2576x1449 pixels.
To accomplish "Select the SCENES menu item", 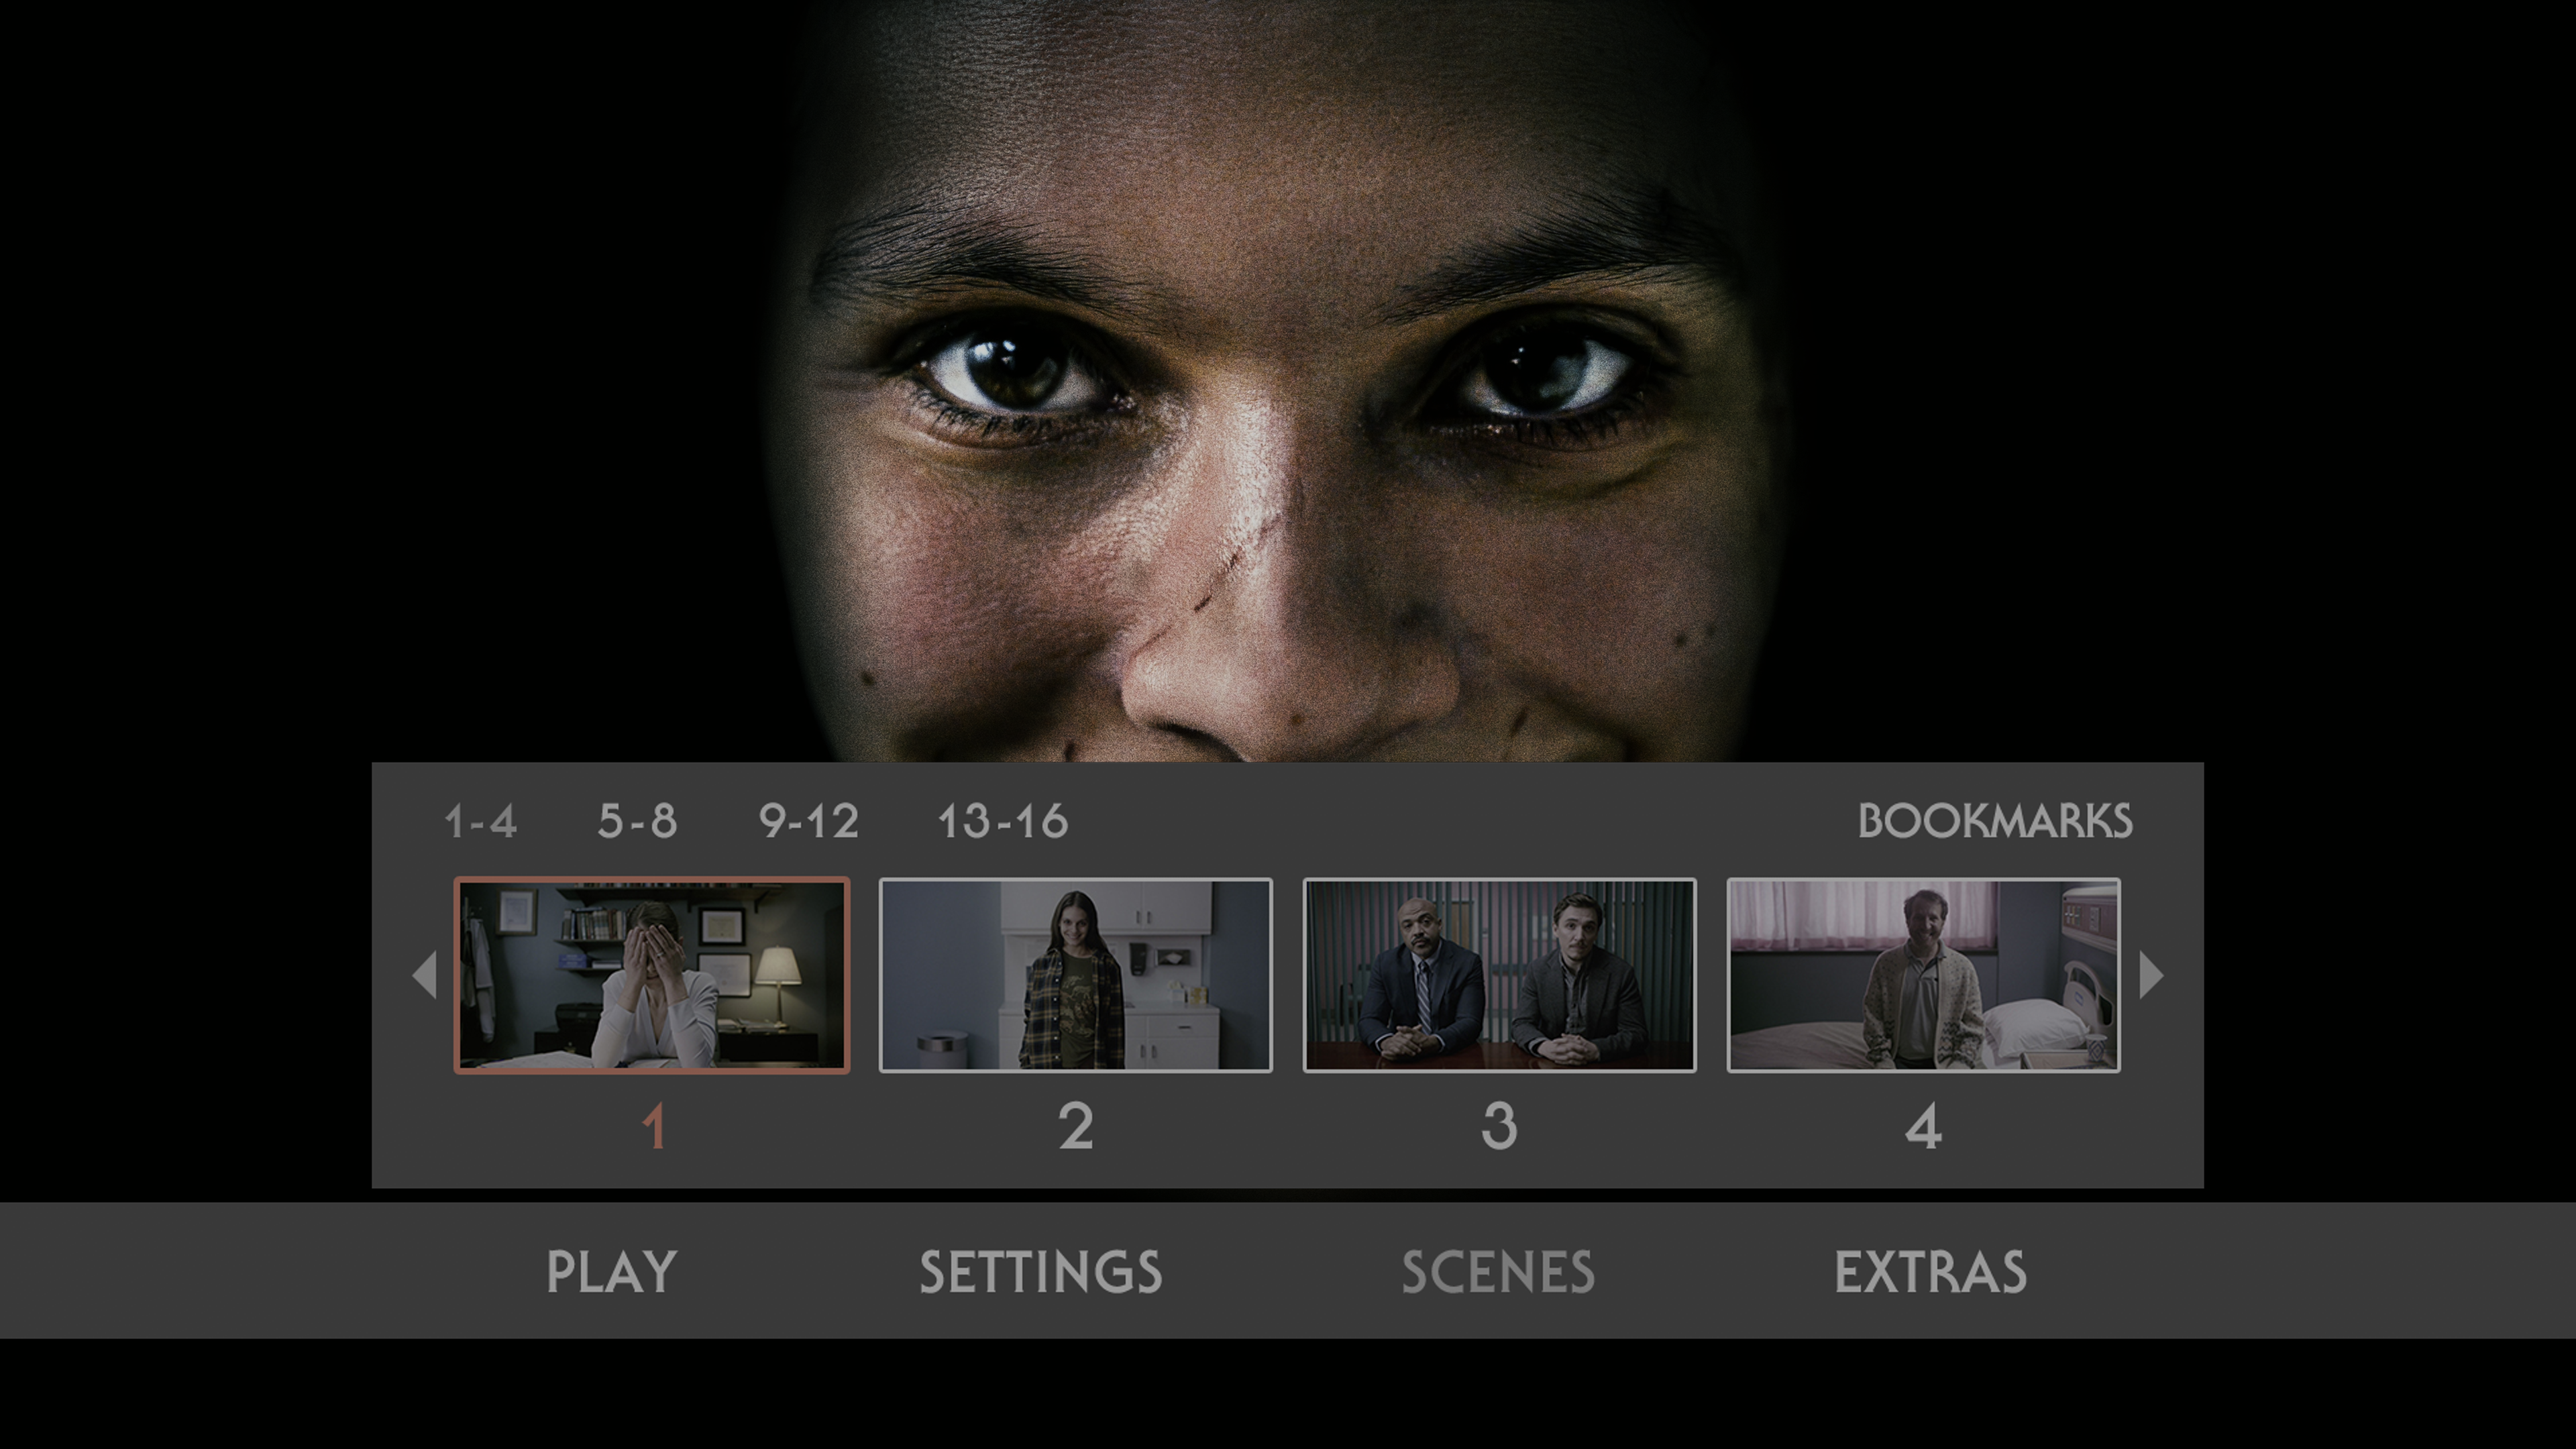I will 1497,1272.
